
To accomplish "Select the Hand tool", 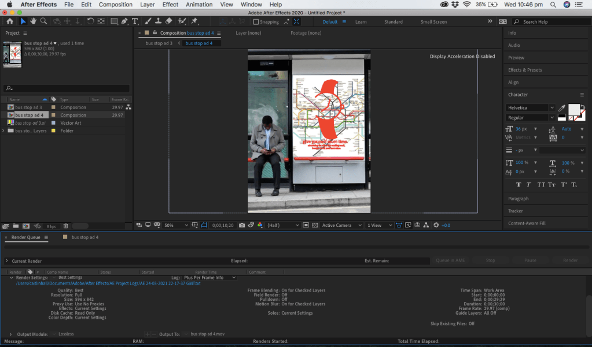I will click(33, 21).
